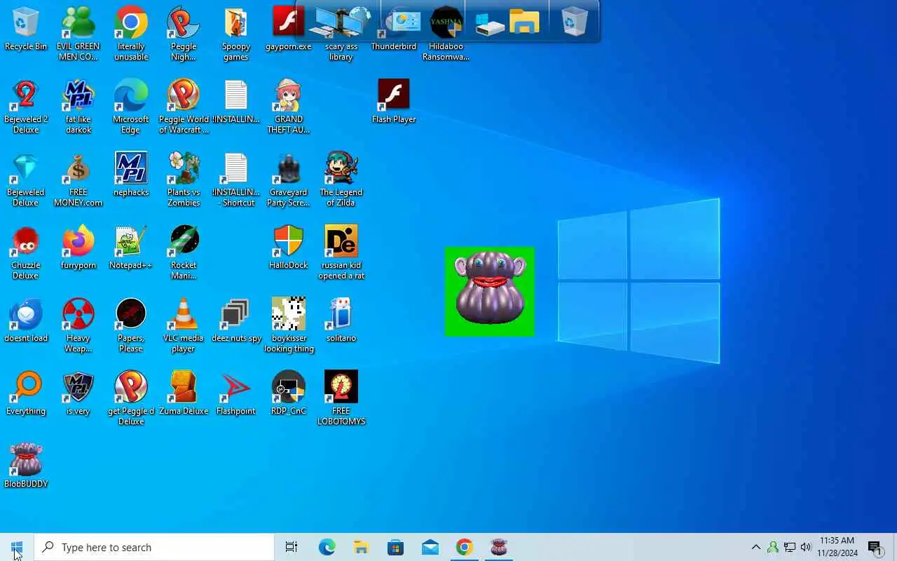Select the RDP_CnC shortcut
Image resolution: width=897 pixels, height=561 pixels.
coord(289,393)
